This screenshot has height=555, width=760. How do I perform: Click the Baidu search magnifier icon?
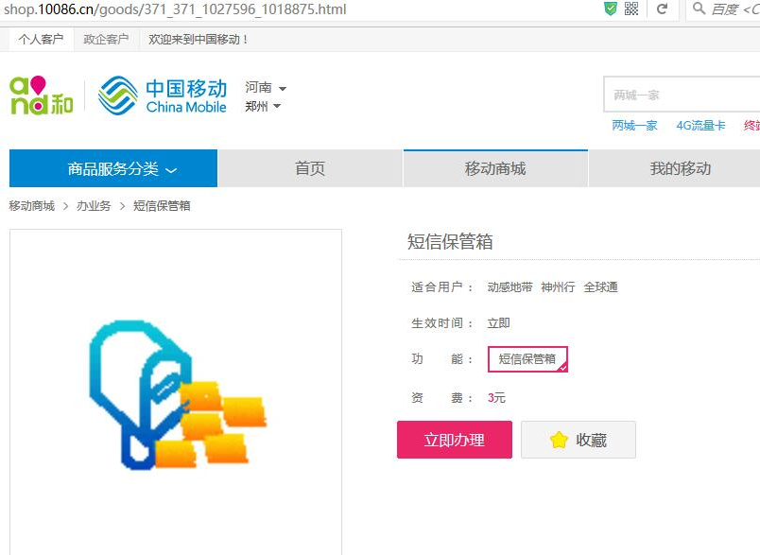pyautogui.click(x=699, y=9)
